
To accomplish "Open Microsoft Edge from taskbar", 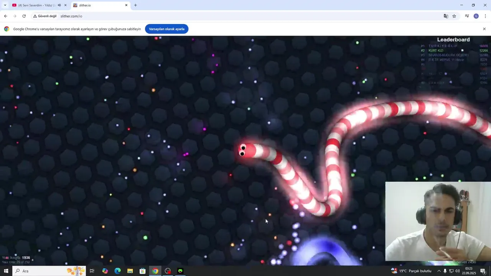I will (x=118, y=271).
